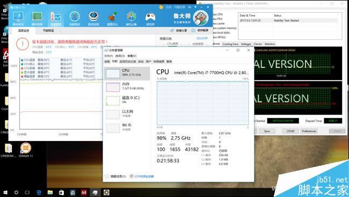Toggle the CPU温度 legend square in the chart
Viewport: 349px width, 197px height.
(22, 60)
